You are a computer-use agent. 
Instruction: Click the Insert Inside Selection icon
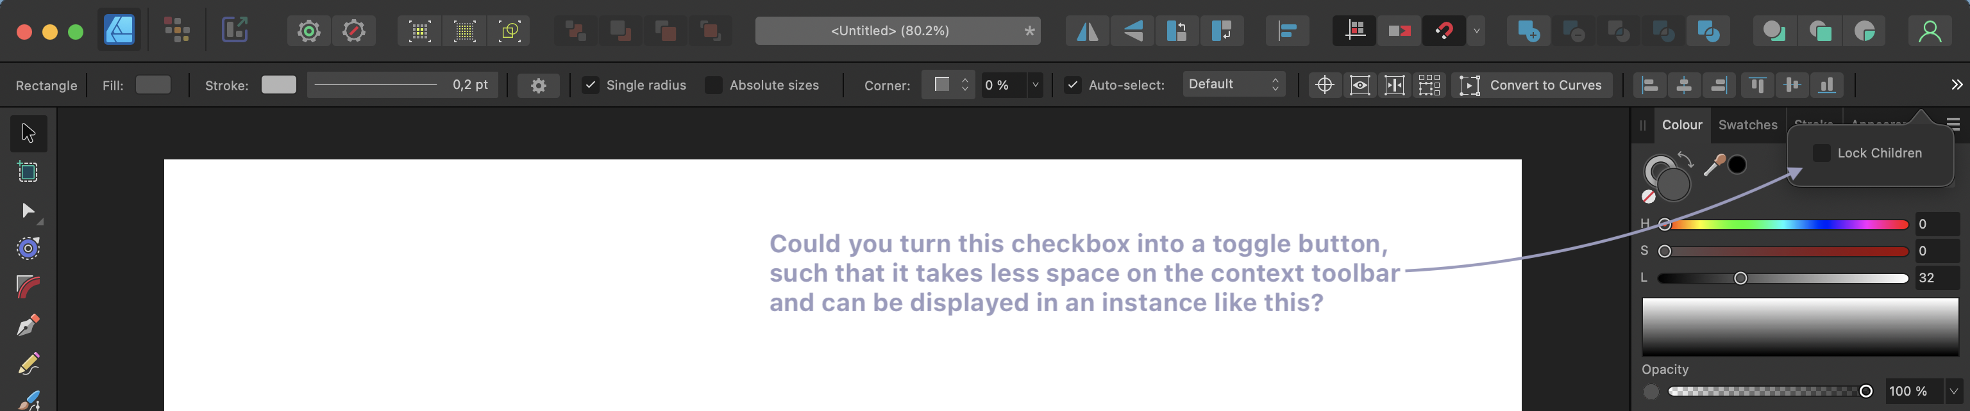pos(1864,31)
